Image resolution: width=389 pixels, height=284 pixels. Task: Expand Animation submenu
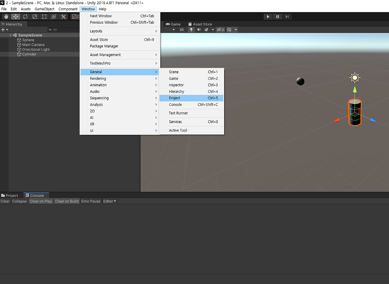[x=120, y=85]
